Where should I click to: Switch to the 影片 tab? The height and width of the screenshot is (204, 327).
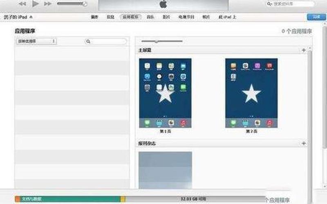tap(166, 17)
